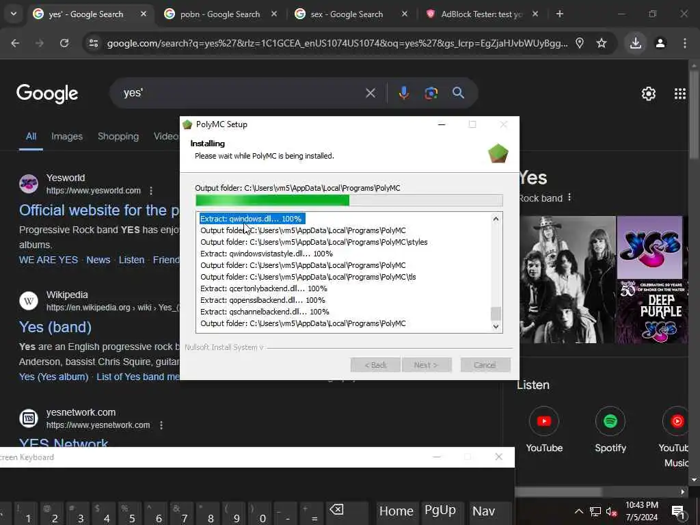
Task: Start voice search with microphone icon
Action: click(403, 93)
